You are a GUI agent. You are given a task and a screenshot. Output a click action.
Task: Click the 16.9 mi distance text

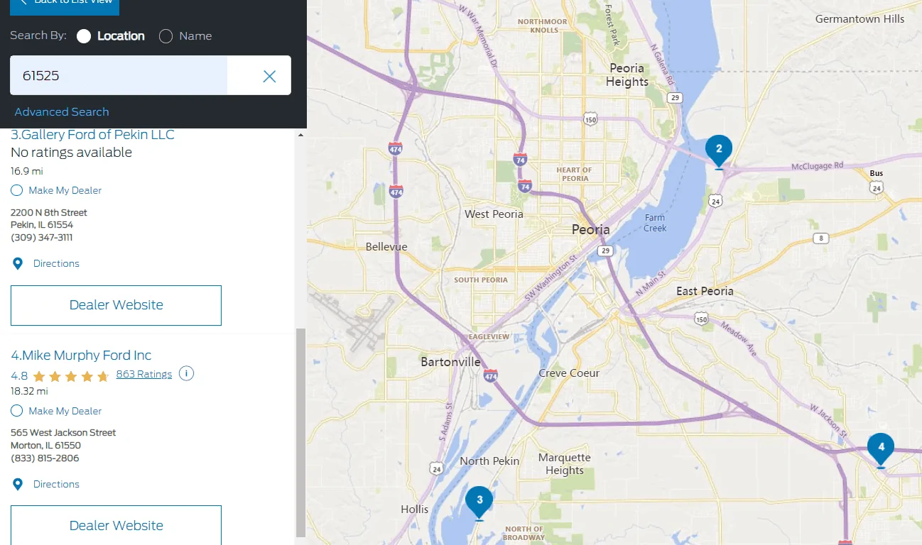click(27, 171)
